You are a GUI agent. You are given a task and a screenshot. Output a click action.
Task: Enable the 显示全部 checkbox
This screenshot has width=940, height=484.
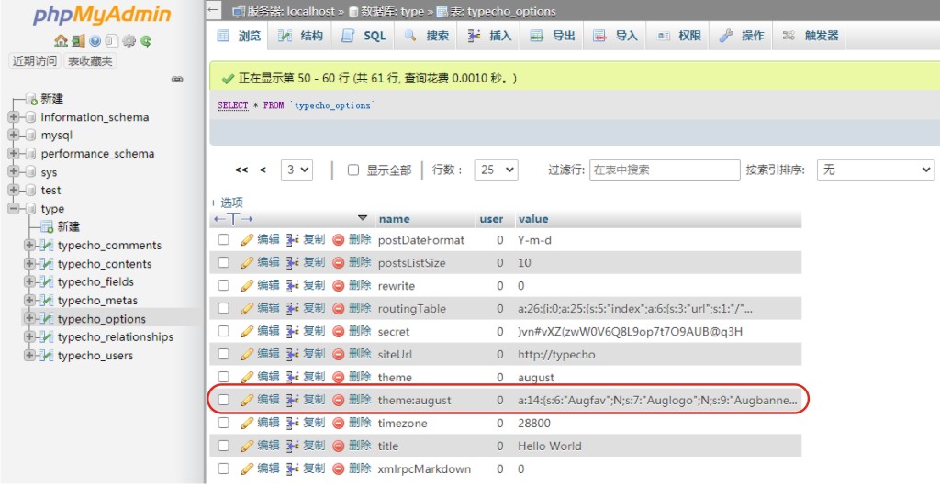pos(353,170)
